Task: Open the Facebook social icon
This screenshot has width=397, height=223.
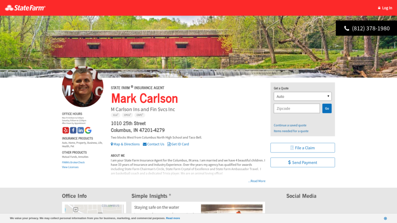Action: (x=73, y=130)
